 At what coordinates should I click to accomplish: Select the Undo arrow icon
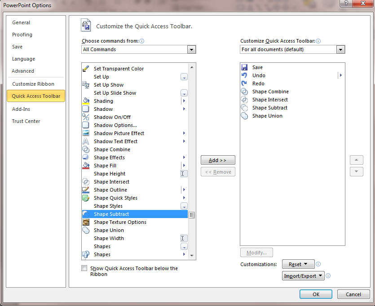244,75
